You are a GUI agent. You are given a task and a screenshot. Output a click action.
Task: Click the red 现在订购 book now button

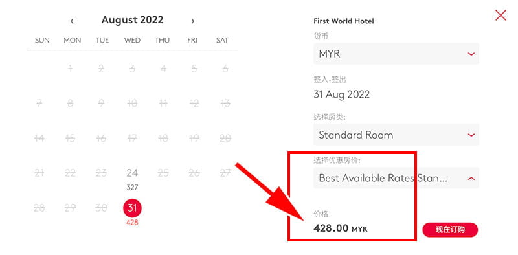450,230
